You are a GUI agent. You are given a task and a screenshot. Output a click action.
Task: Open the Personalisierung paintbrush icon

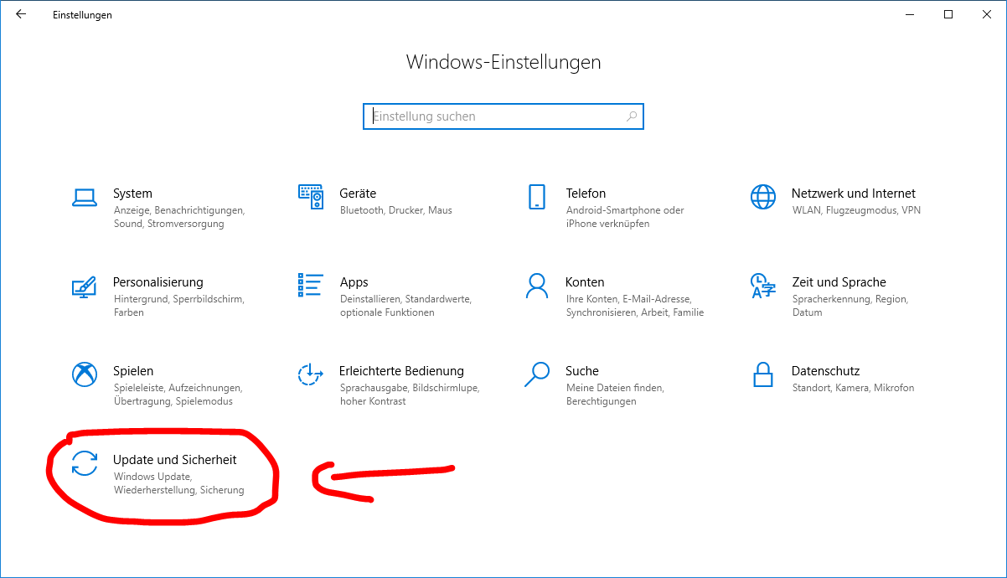[85, 286]
